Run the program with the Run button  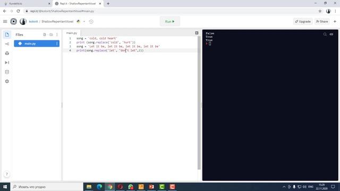click(170, 21)
